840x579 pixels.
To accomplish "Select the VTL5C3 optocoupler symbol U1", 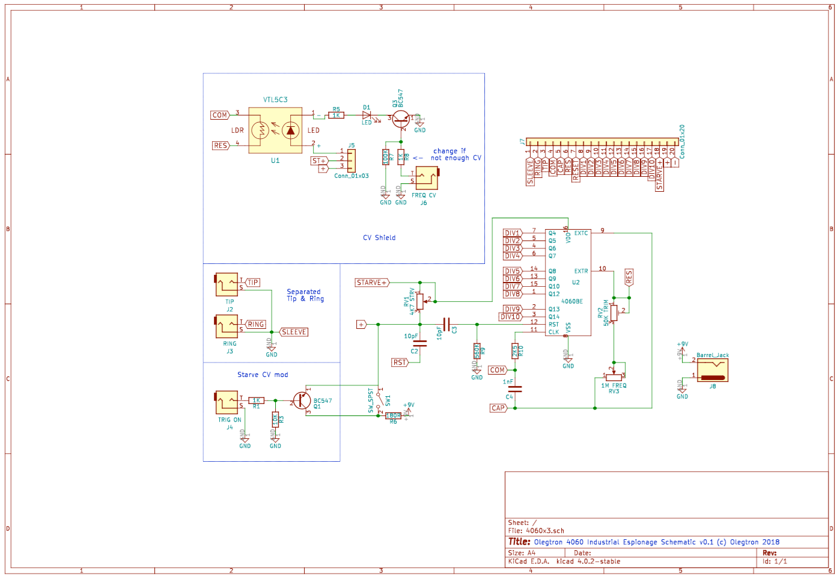I will [x=275, y=130].
